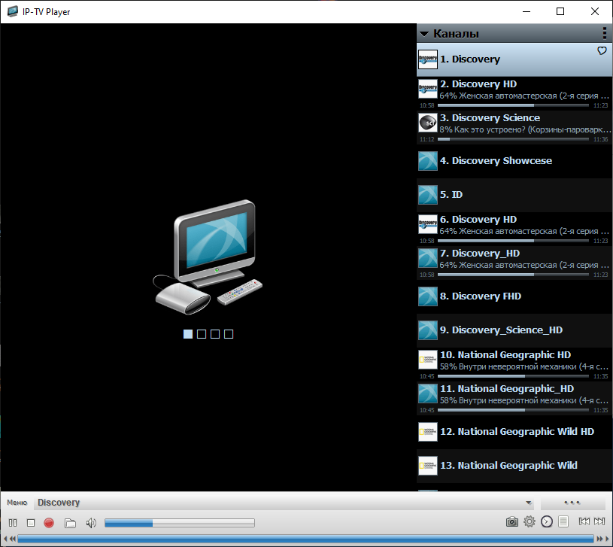Screen dimensions: 613x547
Task: Start recording with the red record button
Action: click(x=49, y=522)
